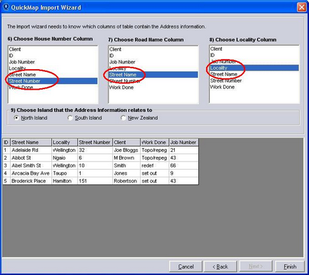The image size is (309, 275).
Task: Click the Joe Bloggs client cell
Action: [126, 150]
